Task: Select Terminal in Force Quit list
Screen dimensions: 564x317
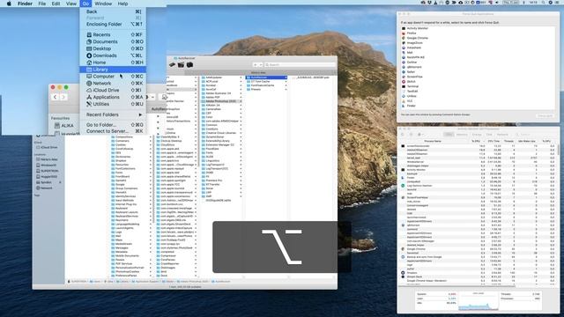Action: 477,86
